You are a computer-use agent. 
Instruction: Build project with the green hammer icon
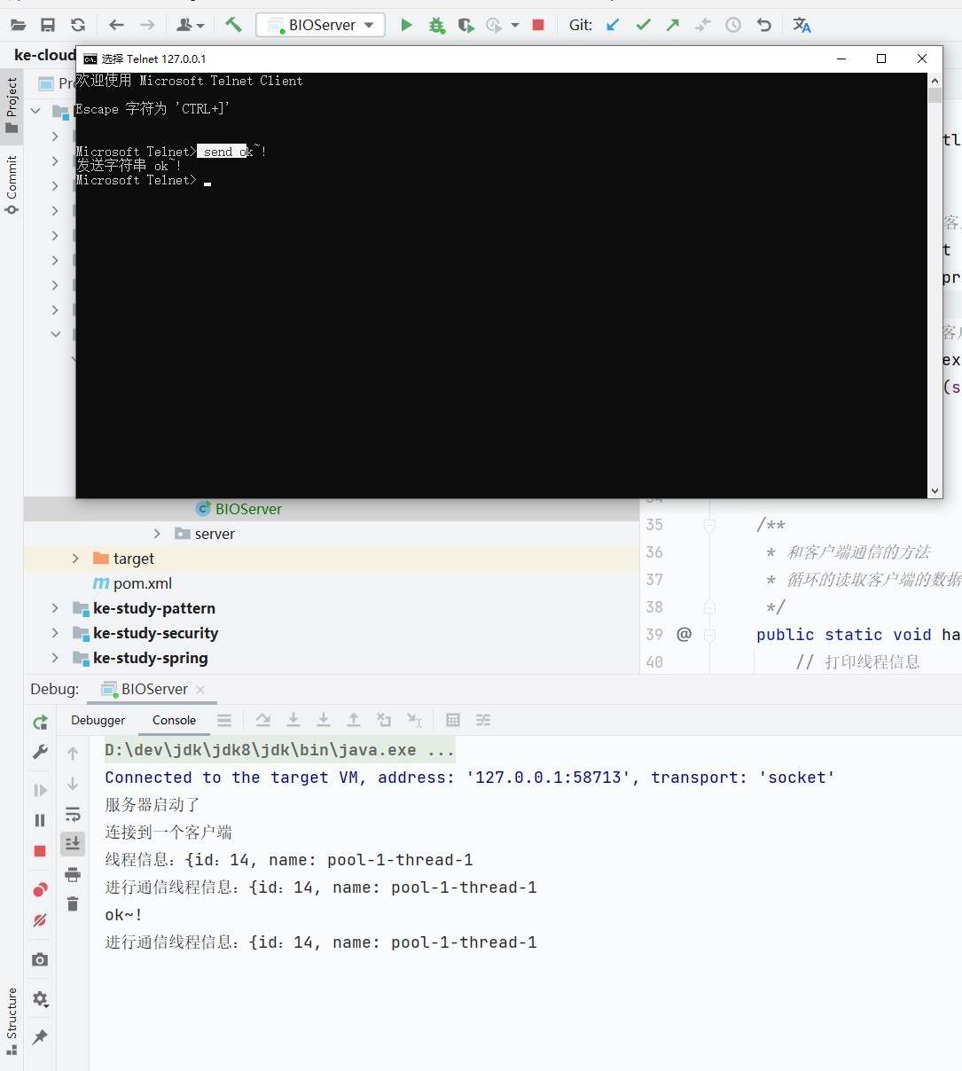click(233, 25)
